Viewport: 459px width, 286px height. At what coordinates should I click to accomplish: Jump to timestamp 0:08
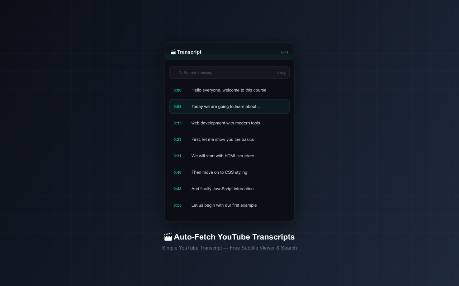pyautogui.click(x=178, y=107)
